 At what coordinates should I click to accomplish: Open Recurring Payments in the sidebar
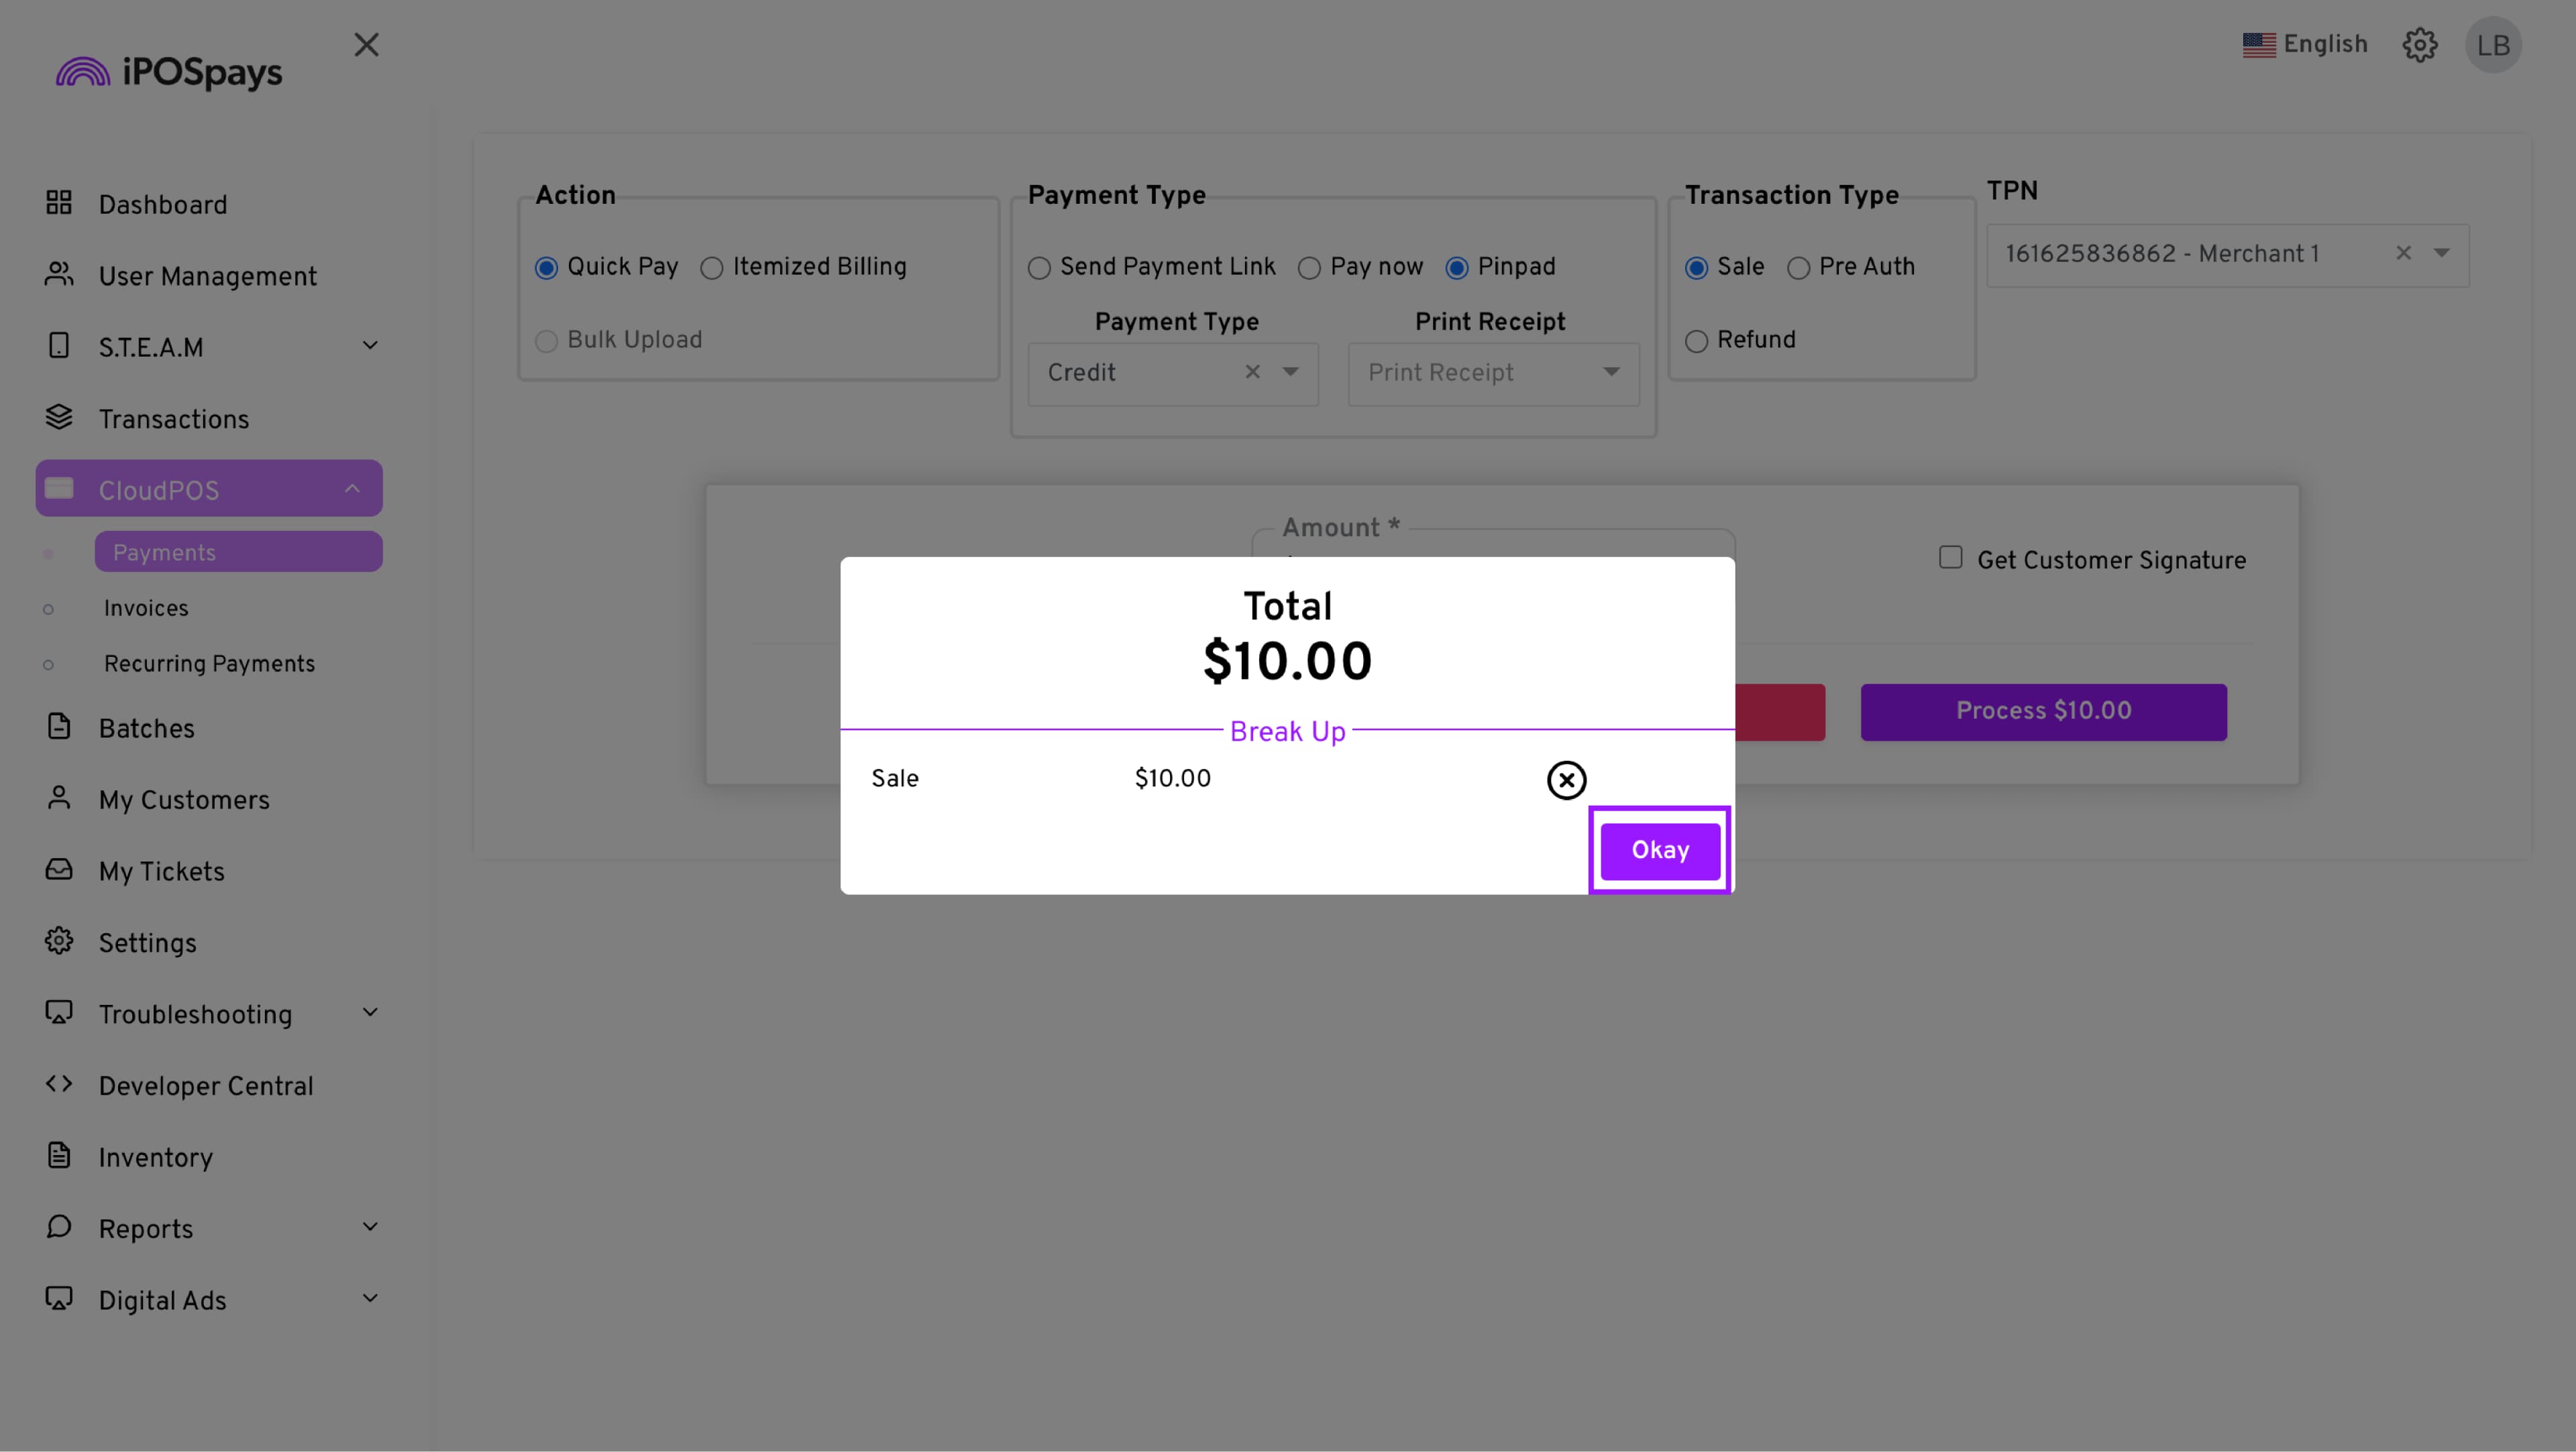(x=209, y=664)
